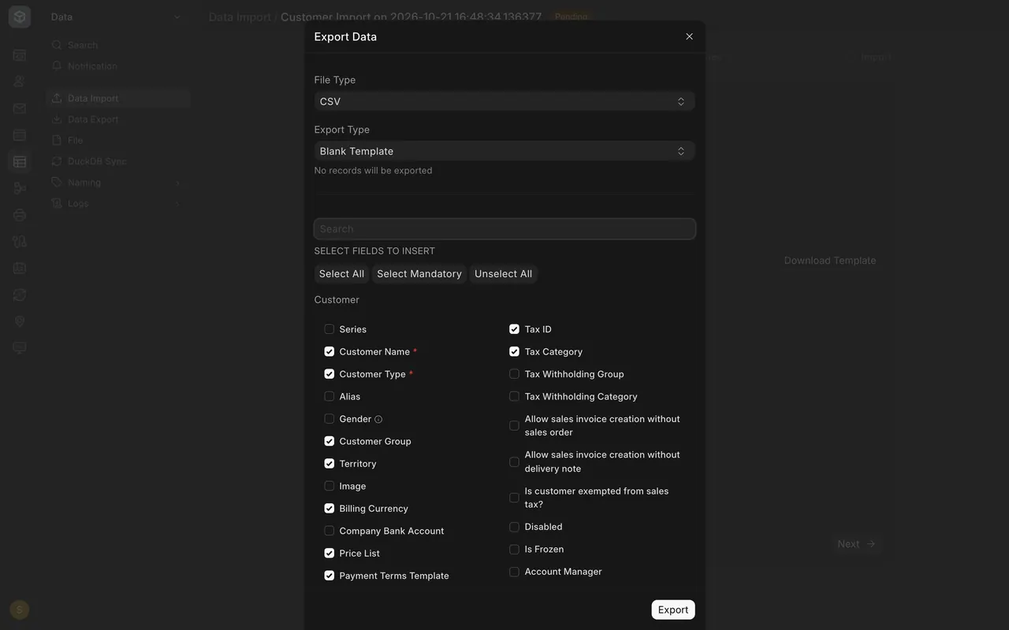1009x630 pixels.
Task: Open the Export Type dropdown showing Blank Template
Action: point(504,151)
